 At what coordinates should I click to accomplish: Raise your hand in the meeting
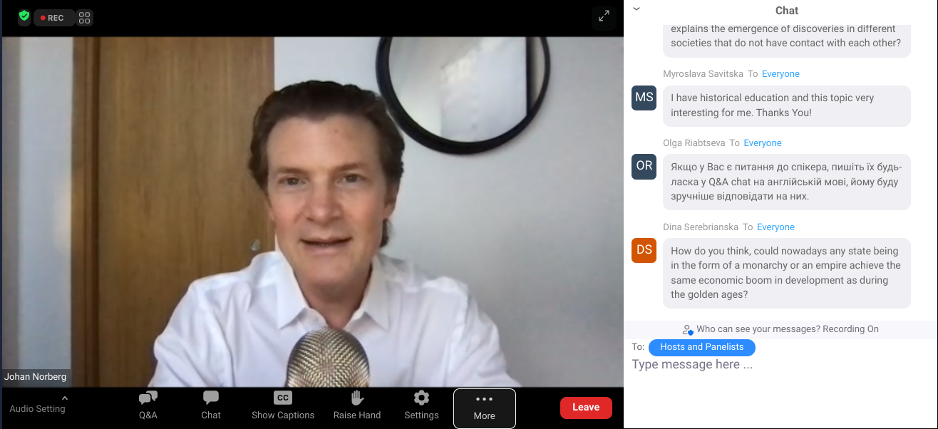pyautogui.click(x=357, y=405)
